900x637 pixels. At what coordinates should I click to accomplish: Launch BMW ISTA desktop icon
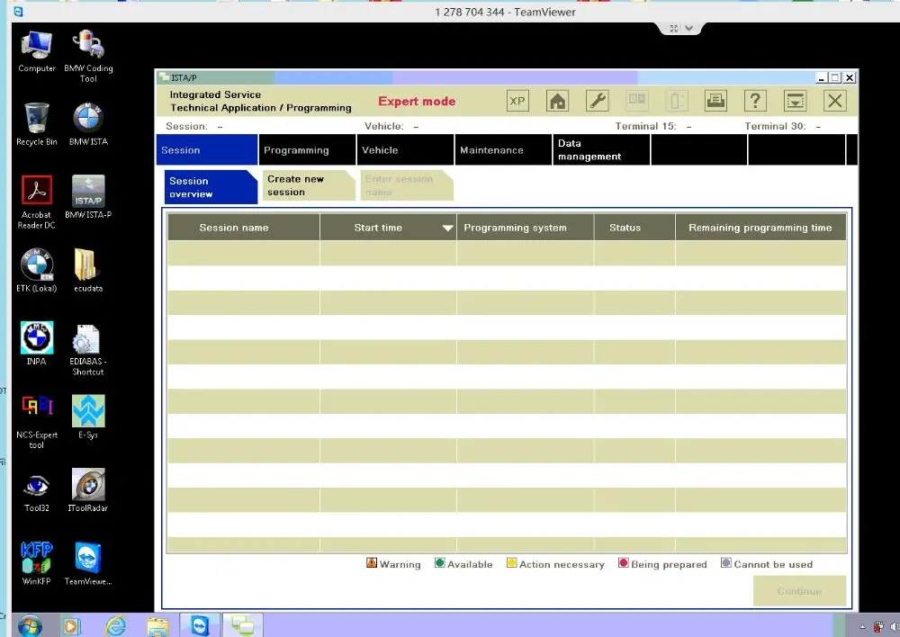point(88,124)
